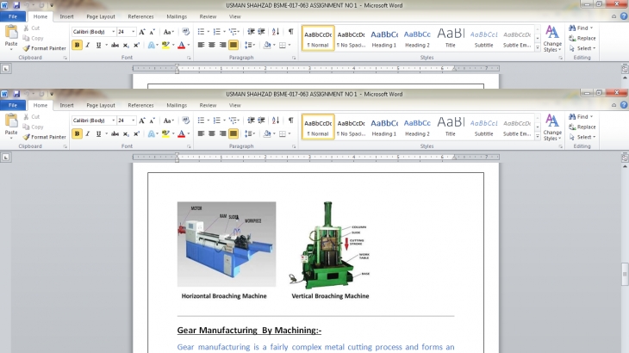629x353 pixels.
Task: Apply Heading 2 style in front window
Action: (417, 127)
